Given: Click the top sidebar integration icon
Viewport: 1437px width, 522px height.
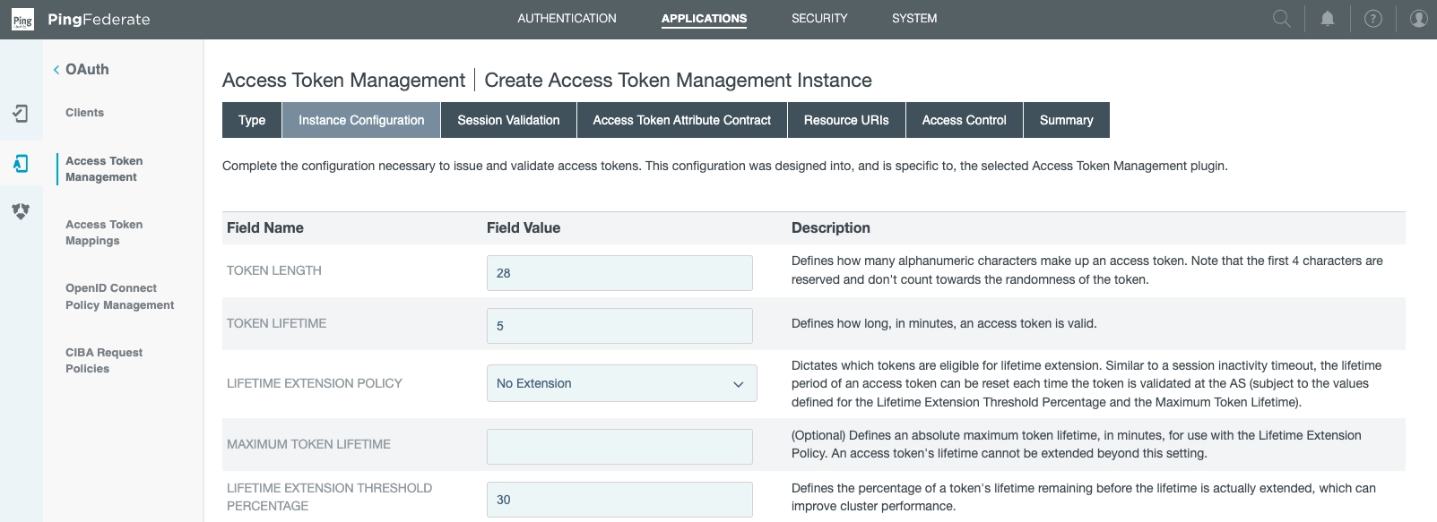Looking at the screenshot, I should coord(21,113).
